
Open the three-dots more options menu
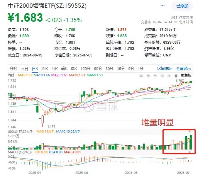[162, 6]
